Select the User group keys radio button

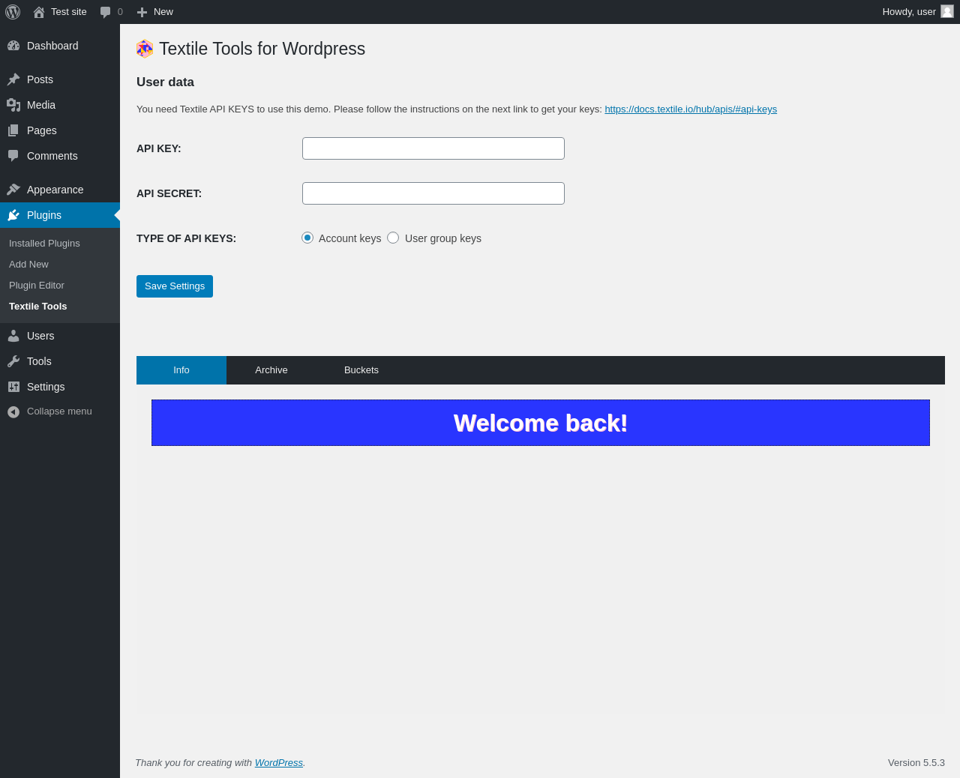393,238
